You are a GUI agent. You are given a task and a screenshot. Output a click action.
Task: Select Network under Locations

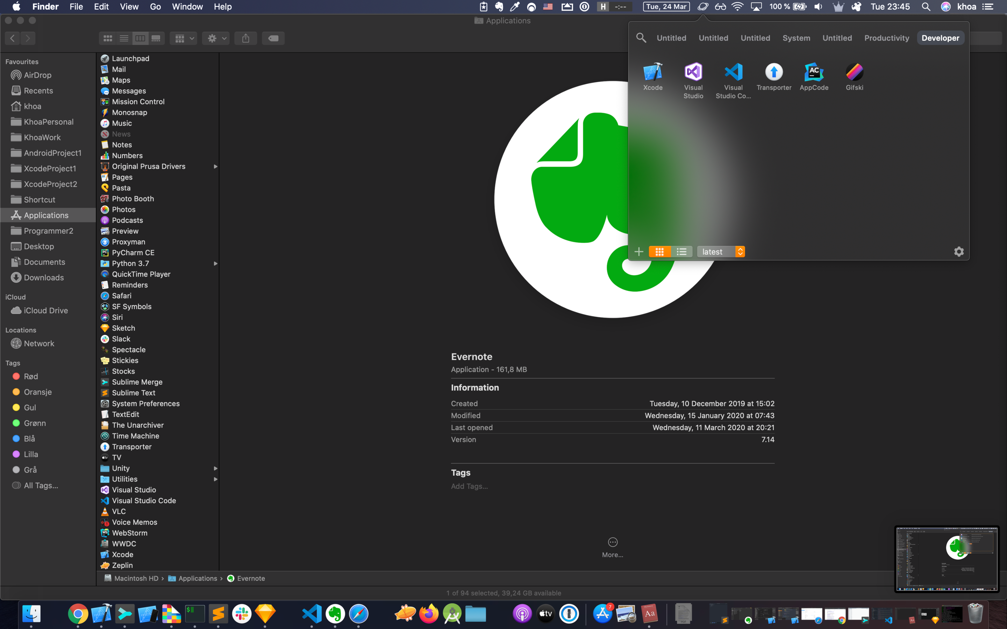pos(48,343)
